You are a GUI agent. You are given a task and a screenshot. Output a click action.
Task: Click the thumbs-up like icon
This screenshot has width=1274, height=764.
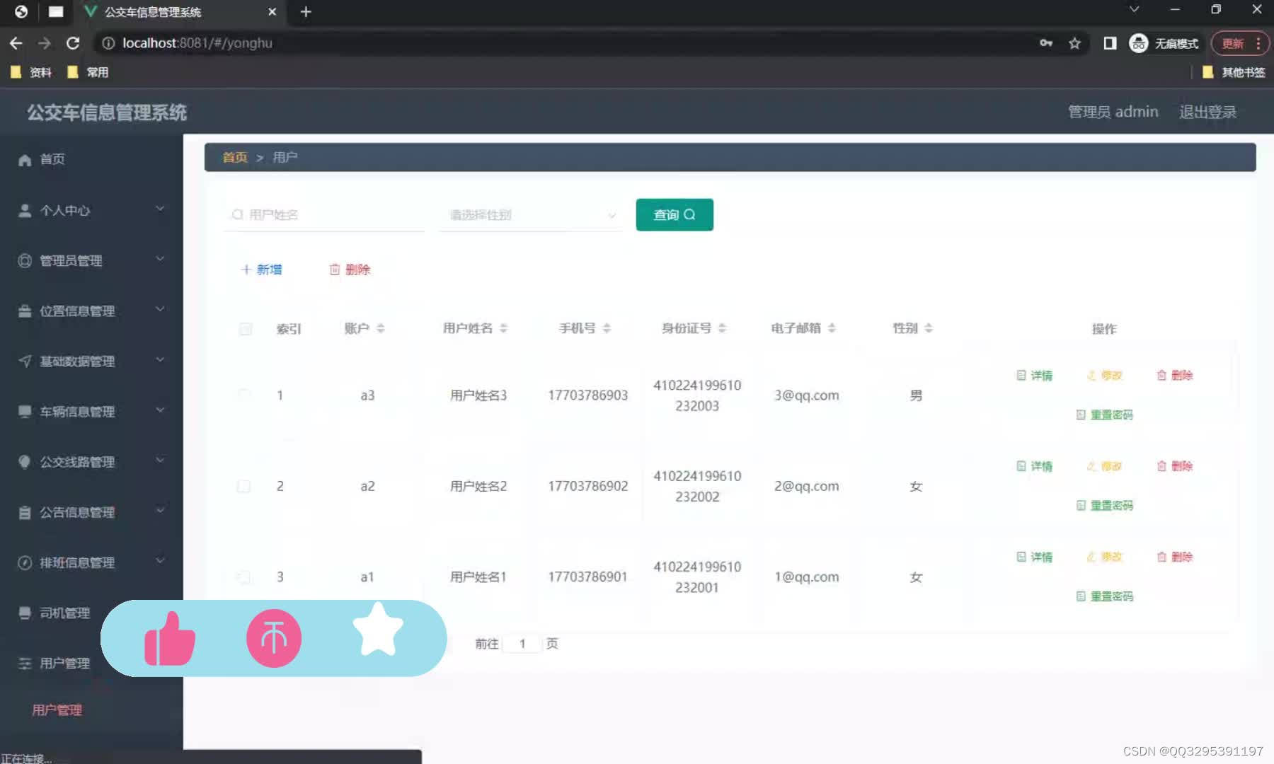pos(170,639)
